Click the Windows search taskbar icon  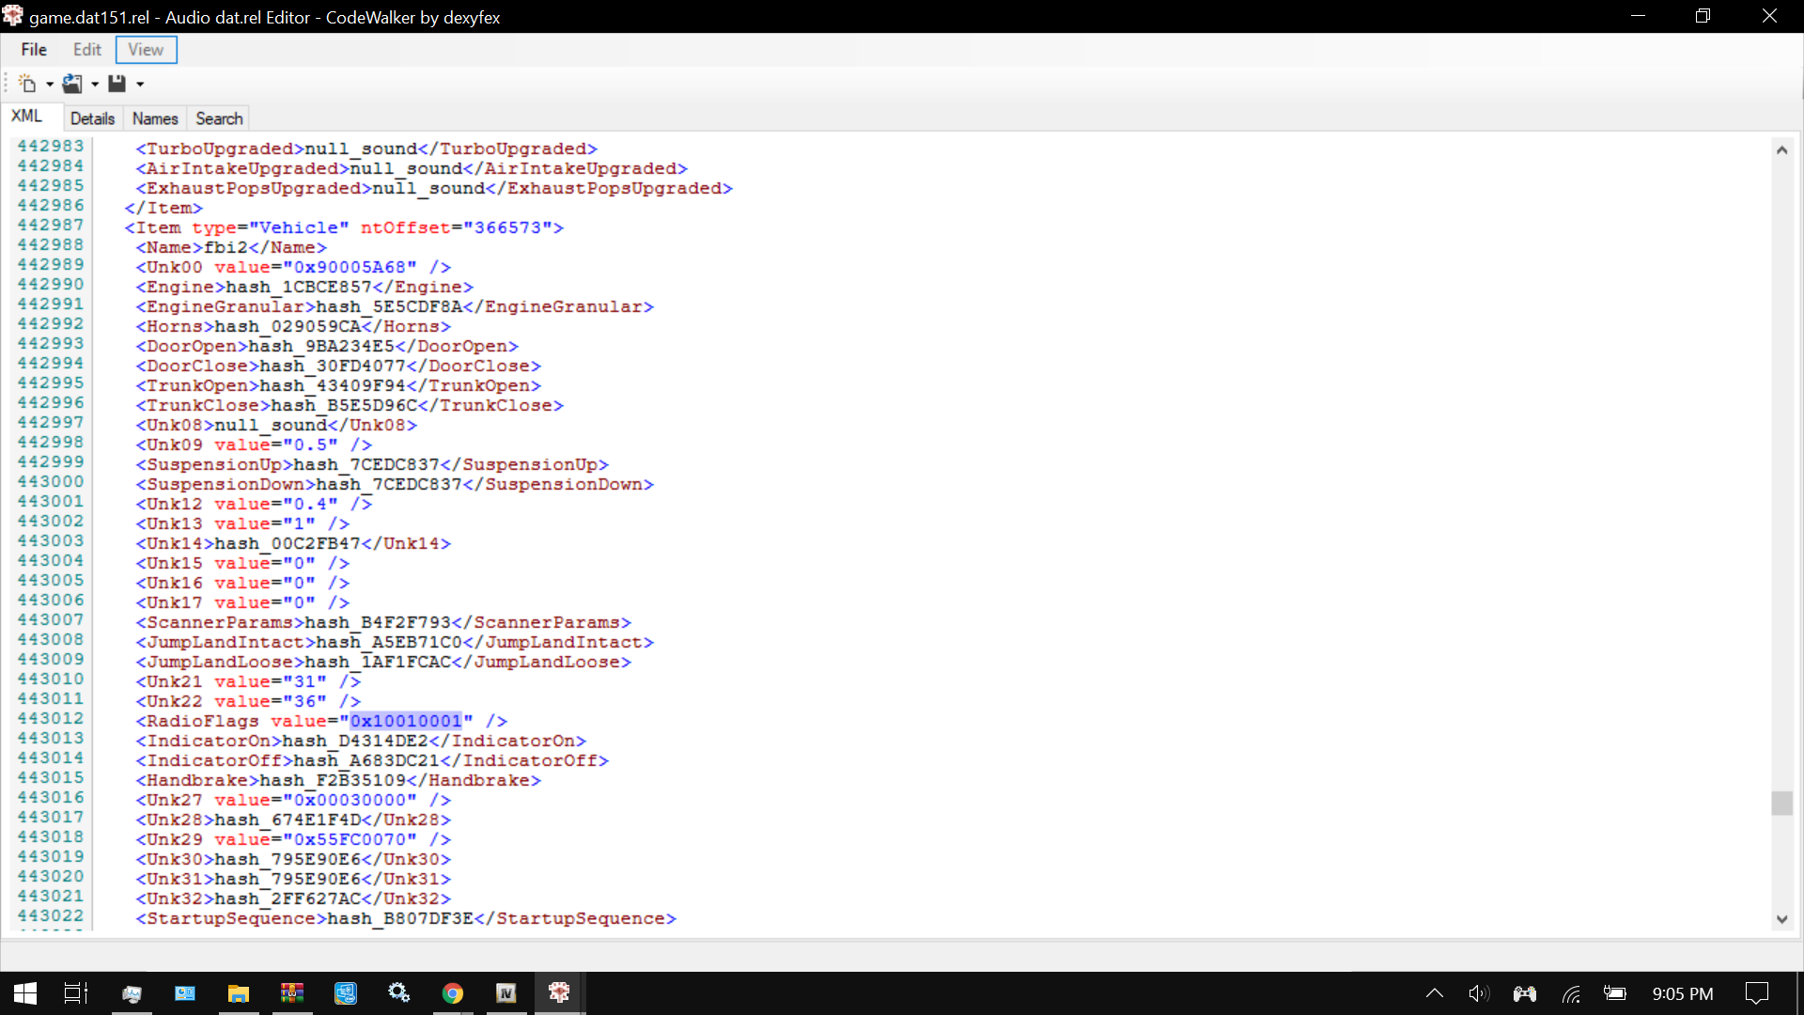pyautogui.click(x=77, y=992)
